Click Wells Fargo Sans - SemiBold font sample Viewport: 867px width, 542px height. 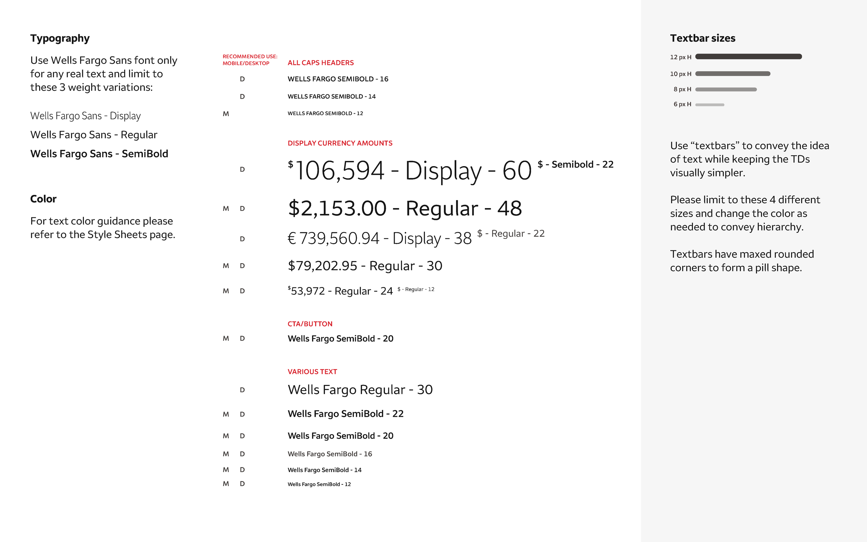(x=99, y=154)
